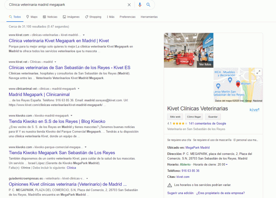Open 'Opiniones Kivet clínicas veterinaria' result

[68, 184]
